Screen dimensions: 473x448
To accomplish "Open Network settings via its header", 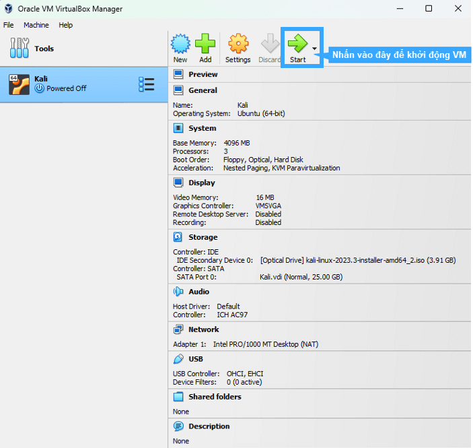I will 204,329.
